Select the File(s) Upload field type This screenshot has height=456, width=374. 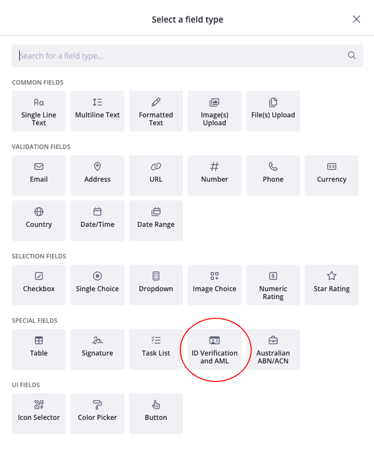tap(273, 111)
